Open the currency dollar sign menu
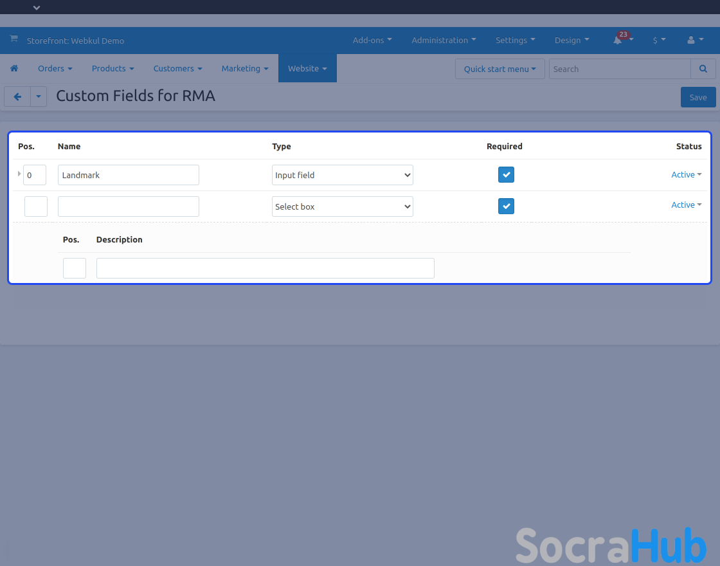The height and width of the screenshot is (566, 720). 659,40
